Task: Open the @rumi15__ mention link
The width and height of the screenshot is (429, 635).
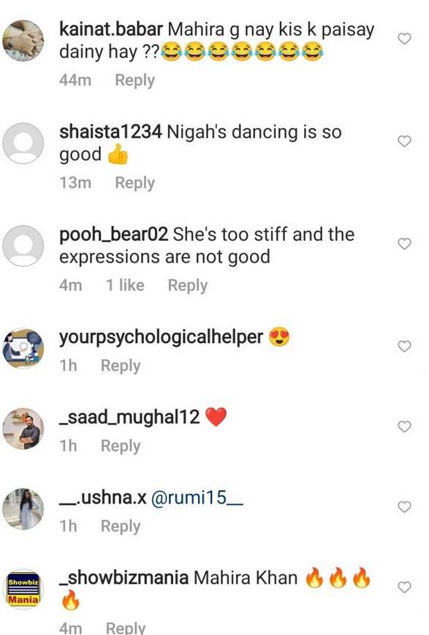Action: click(197, 497)
